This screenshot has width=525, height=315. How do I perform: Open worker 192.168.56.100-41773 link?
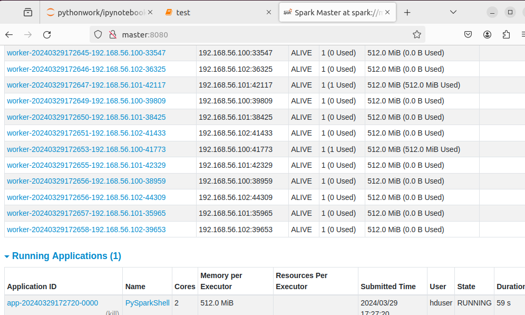click(86, 149)
